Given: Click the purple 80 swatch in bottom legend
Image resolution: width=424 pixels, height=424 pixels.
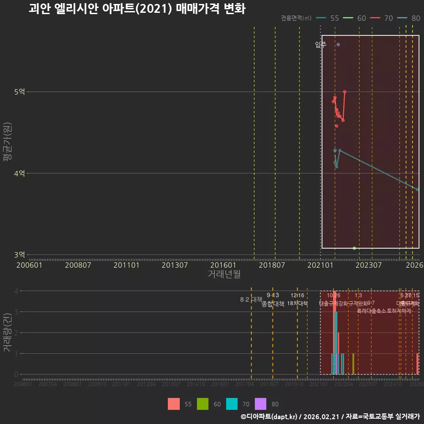Looking at the screenshot, I should pos(261,404).
